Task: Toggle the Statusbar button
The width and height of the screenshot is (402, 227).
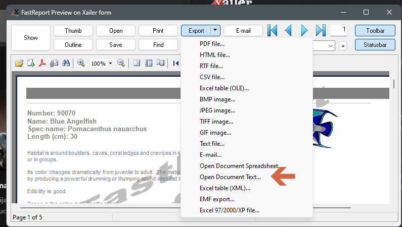Action: pyautogui.click(x=375, y=45)
